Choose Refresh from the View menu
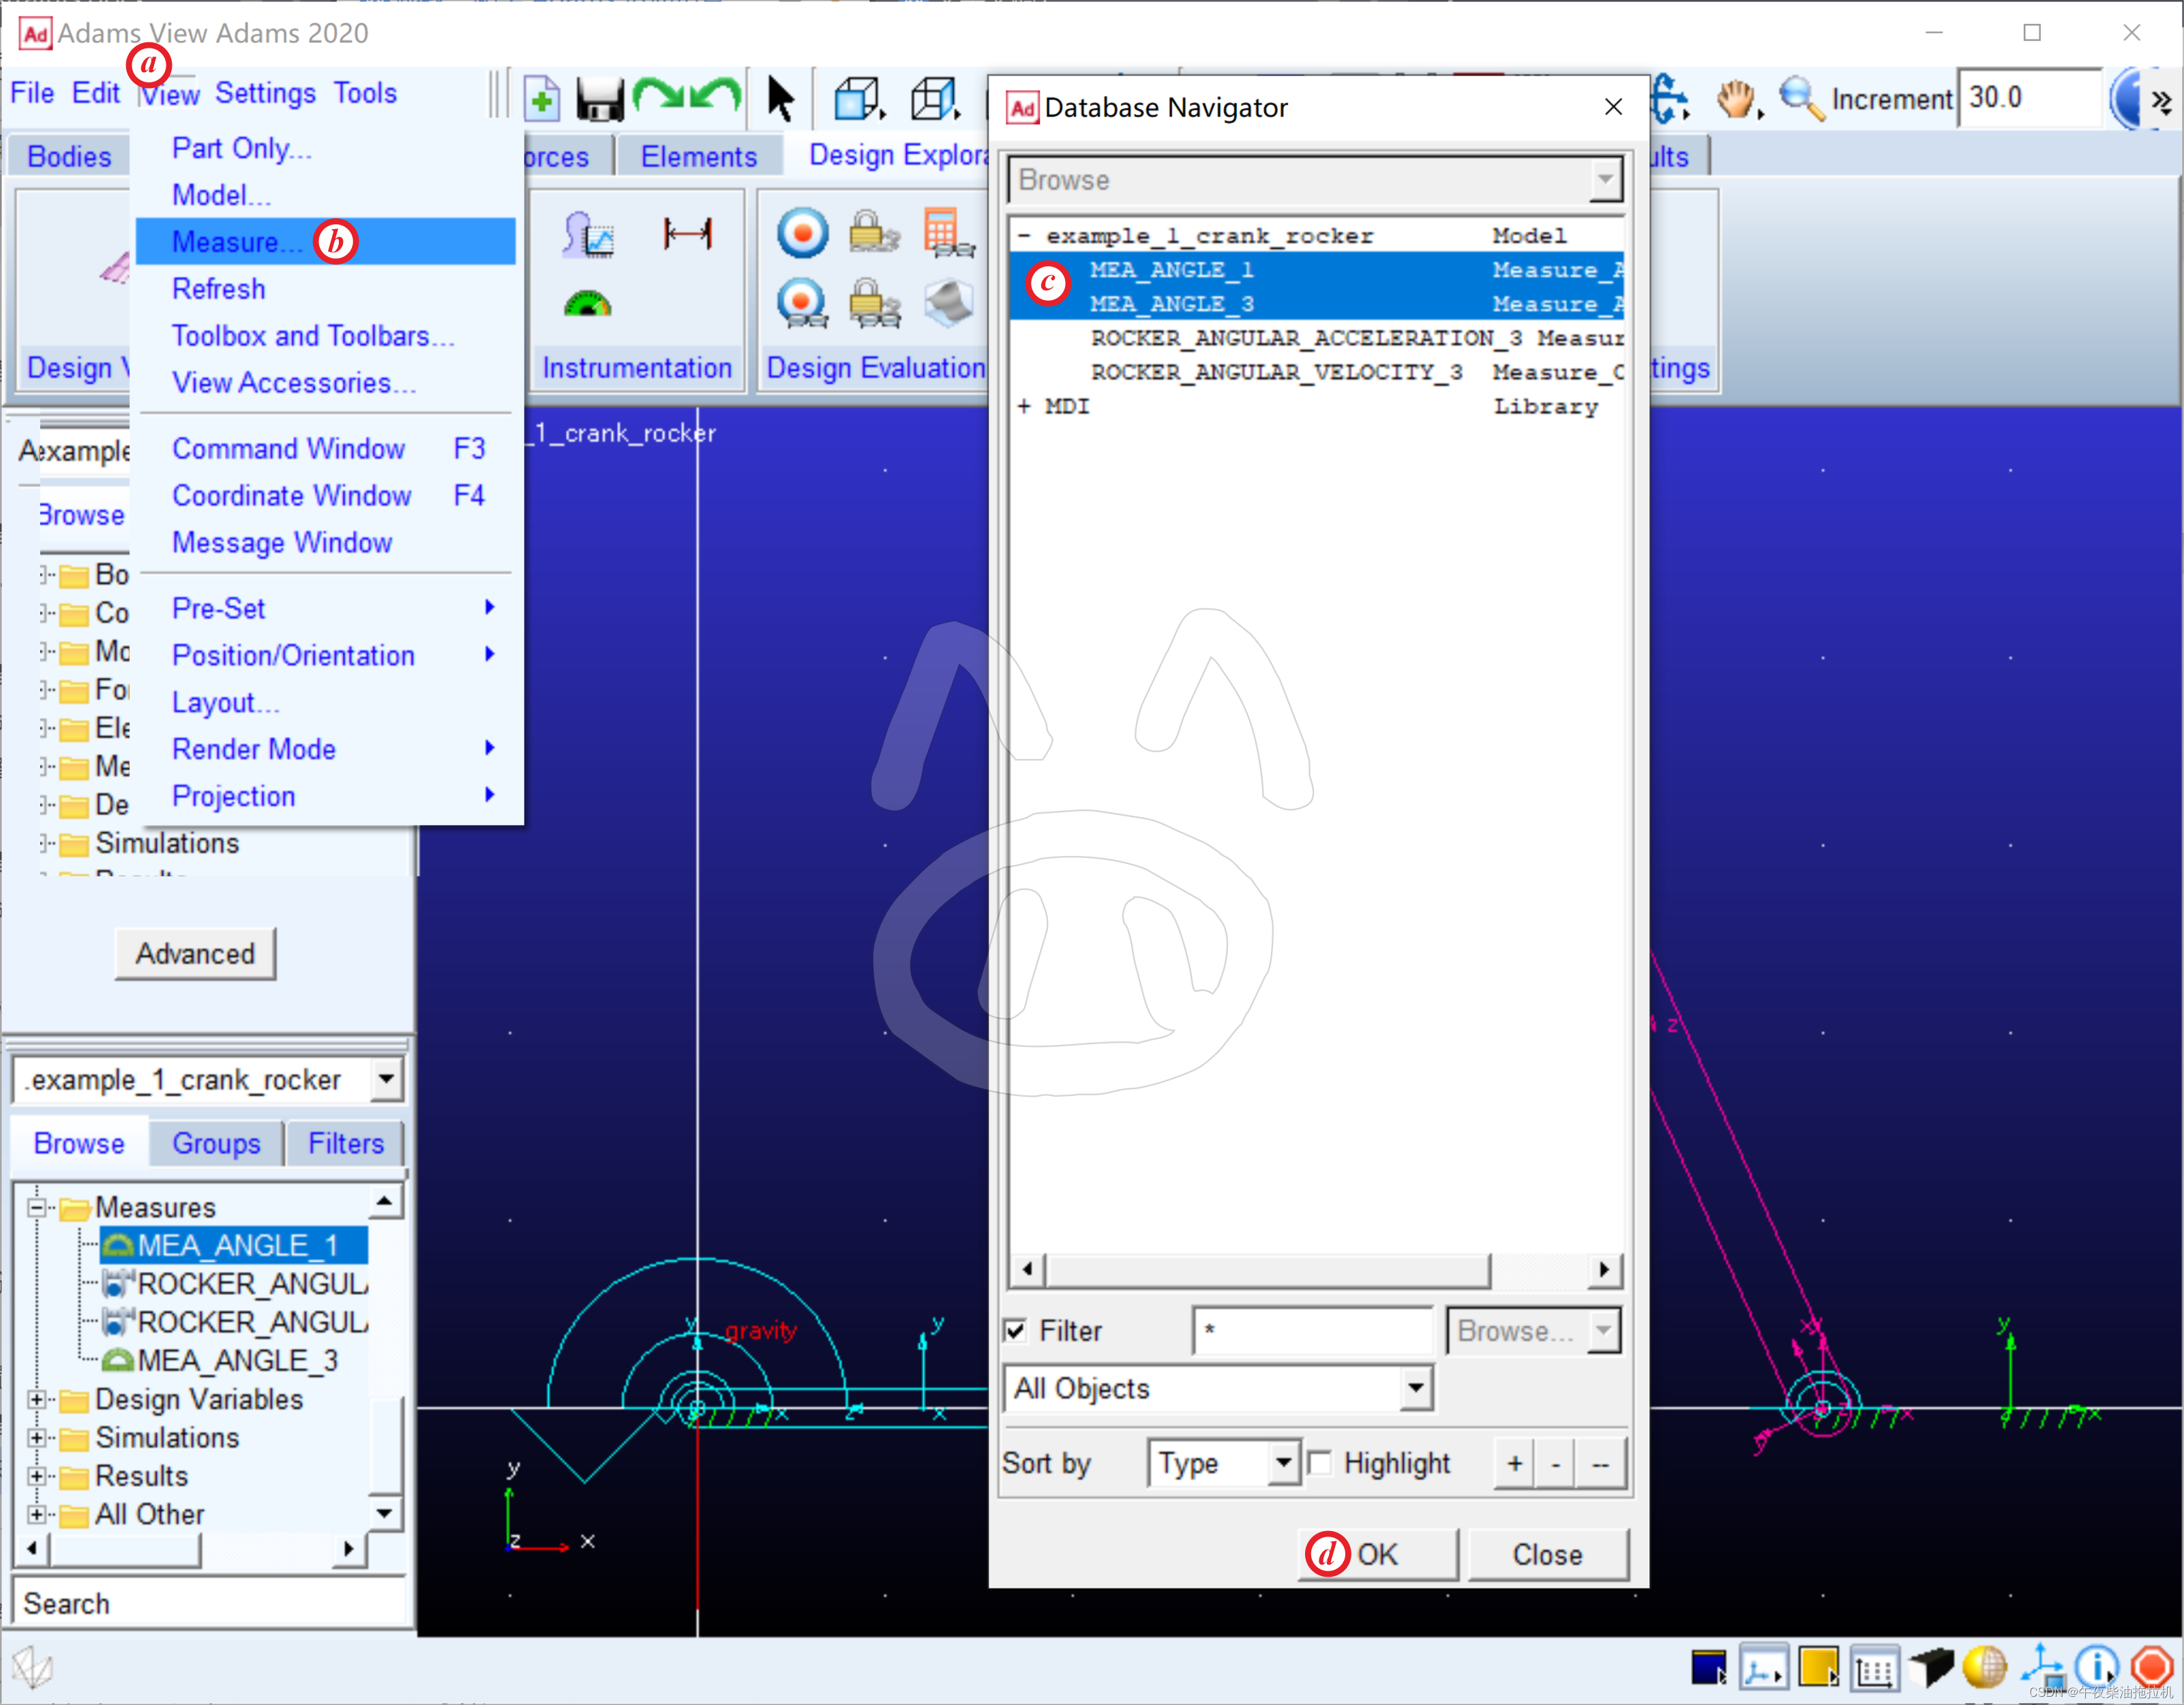 coord(218,289)
